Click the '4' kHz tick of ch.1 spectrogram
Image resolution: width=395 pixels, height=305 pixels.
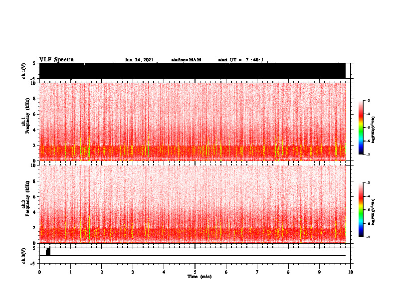point(35,130)
